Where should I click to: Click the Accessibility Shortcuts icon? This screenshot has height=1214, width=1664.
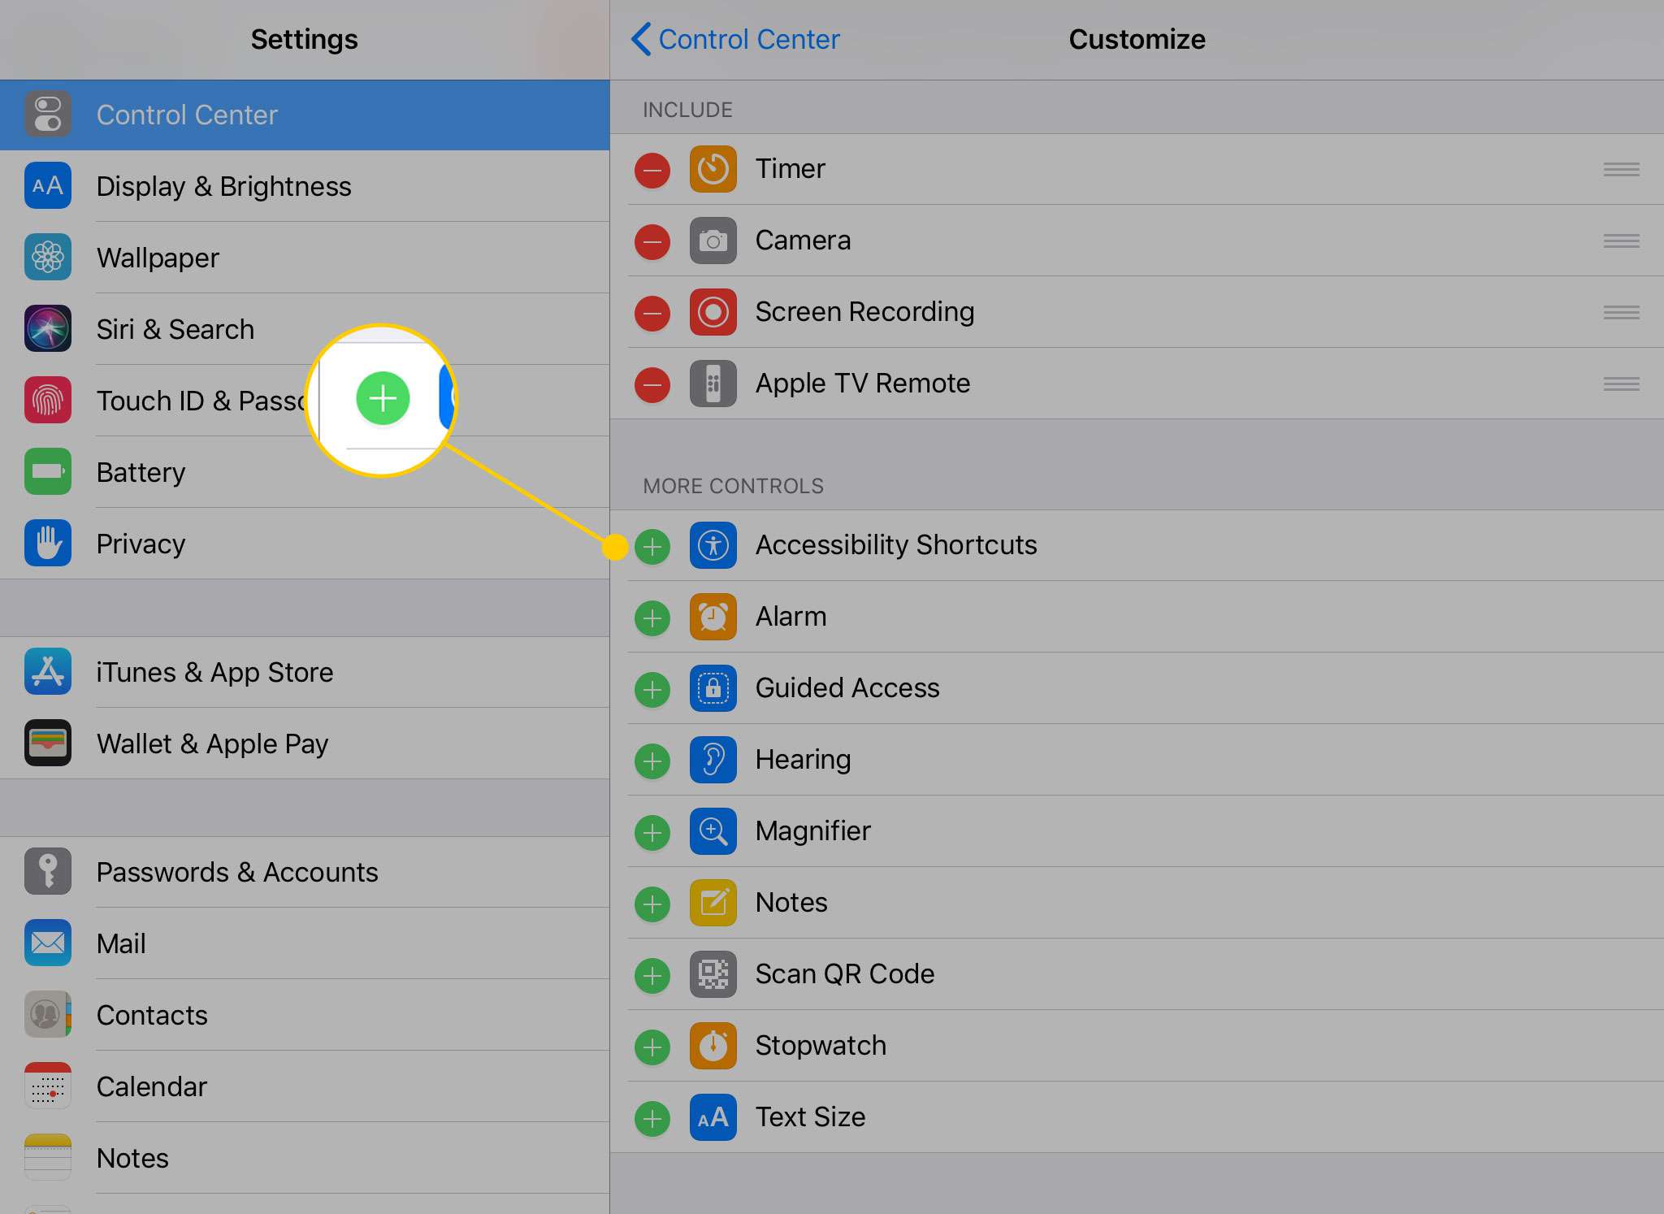point(713,545)
